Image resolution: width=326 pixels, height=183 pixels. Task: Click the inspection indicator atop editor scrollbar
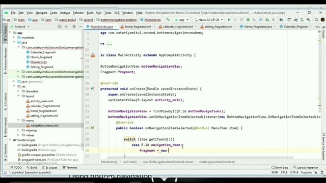coord(319,32)
